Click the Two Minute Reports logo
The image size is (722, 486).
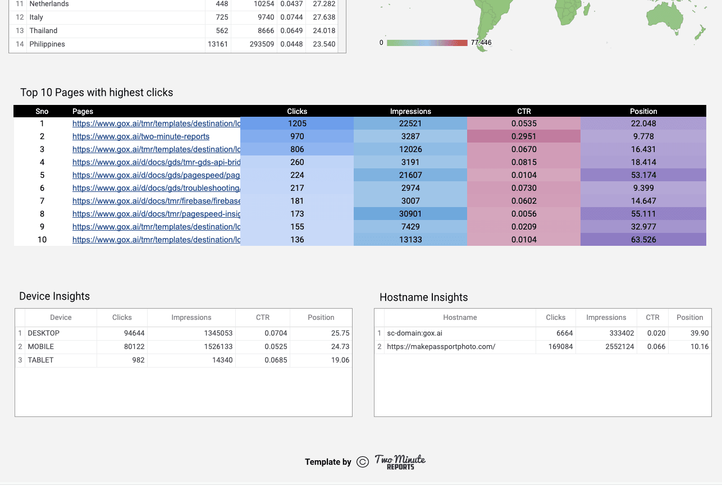click(x=400, y=462)
